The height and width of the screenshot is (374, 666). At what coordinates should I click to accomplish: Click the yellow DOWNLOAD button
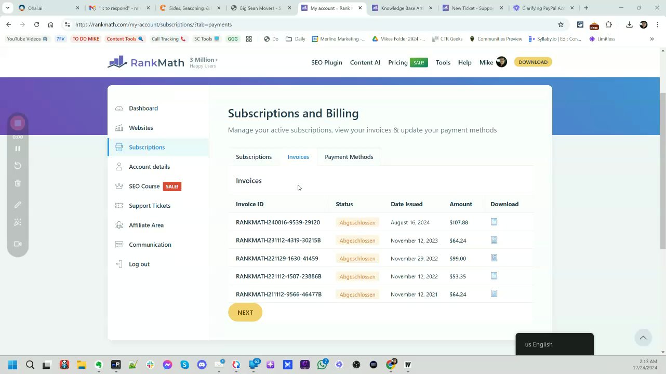pos(533,62)
